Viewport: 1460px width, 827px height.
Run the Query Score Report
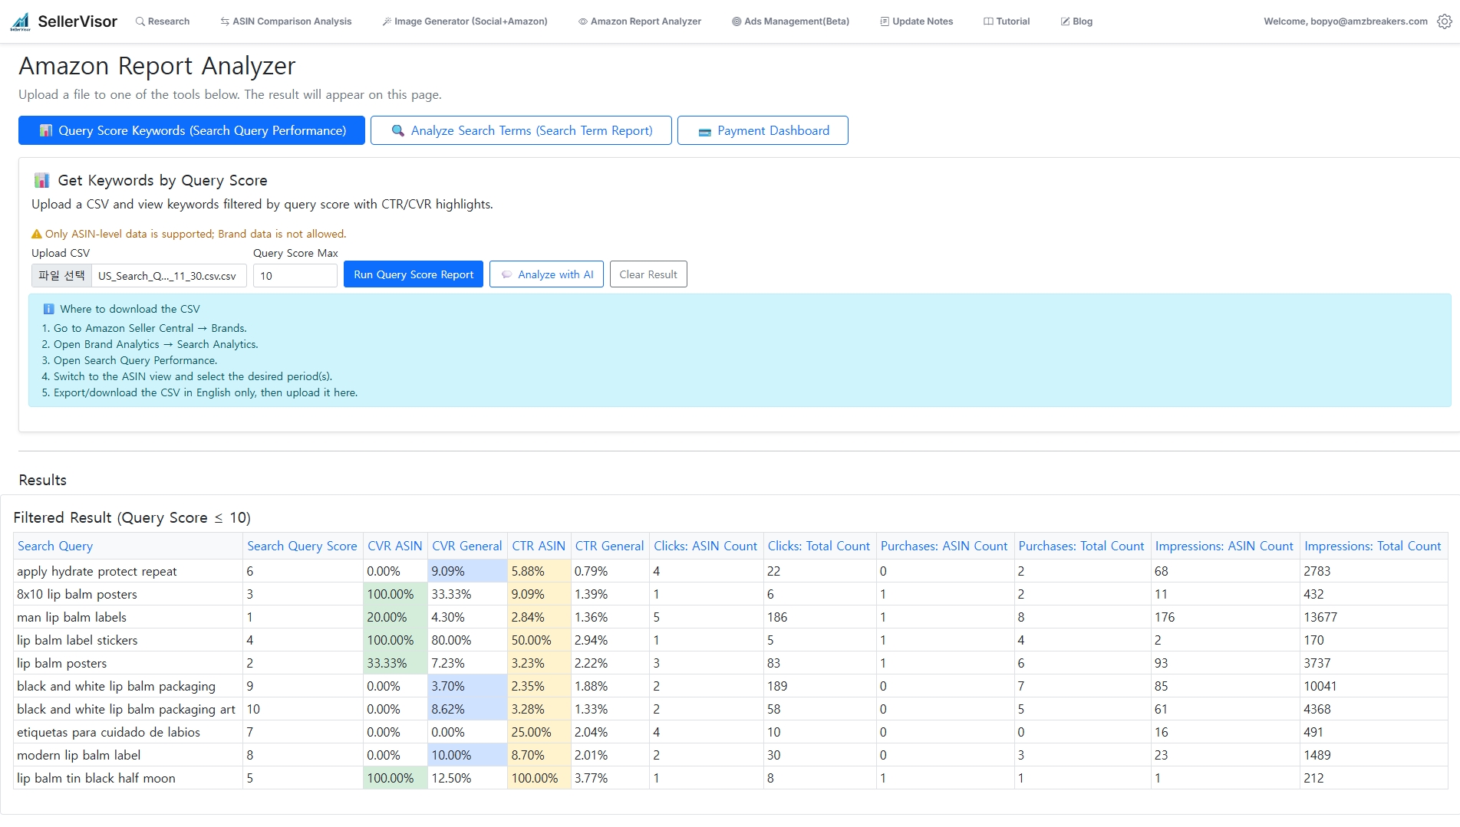414,274
